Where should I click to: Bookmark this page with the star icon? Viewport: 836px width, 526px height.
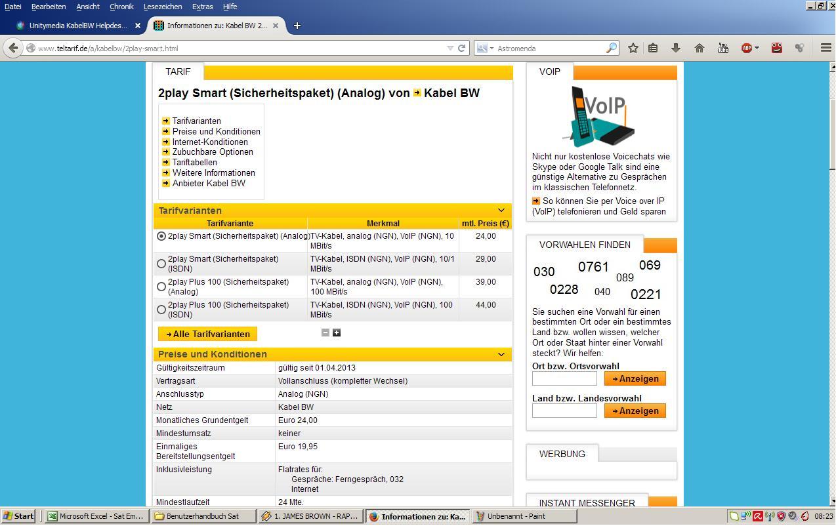click(633, 48)
